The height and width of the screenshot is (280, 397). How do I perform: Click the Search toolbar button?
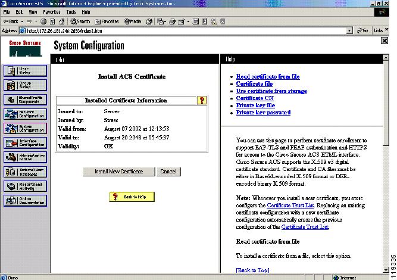(x=80, y=22)
